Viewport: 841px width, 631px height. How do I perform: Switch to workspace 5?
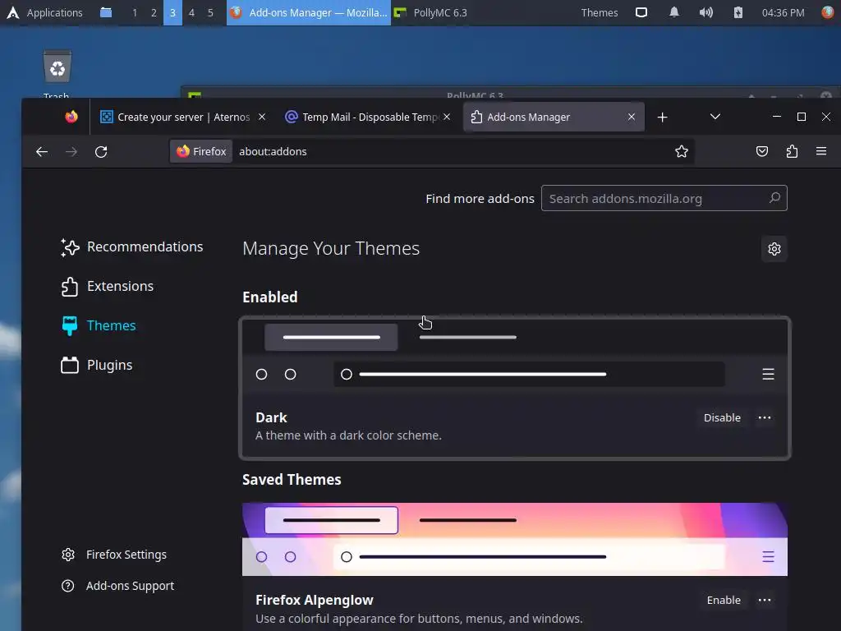pos(210,12)
